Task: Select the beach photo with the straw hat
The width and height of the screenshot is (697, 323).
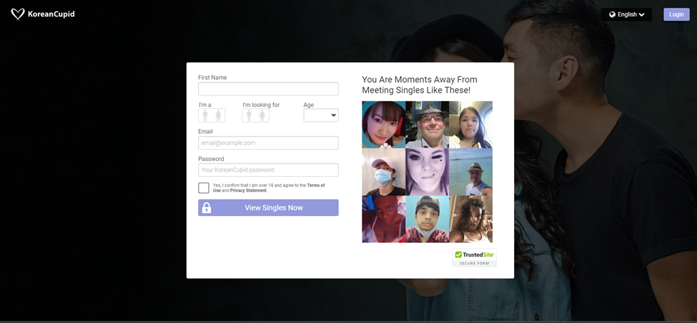Action: coord(470,172)
